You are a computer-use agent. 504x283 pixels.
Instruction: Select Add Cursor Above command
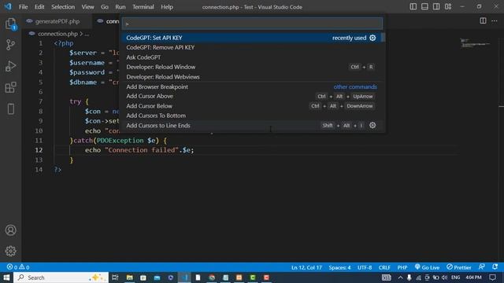[252, 96]
